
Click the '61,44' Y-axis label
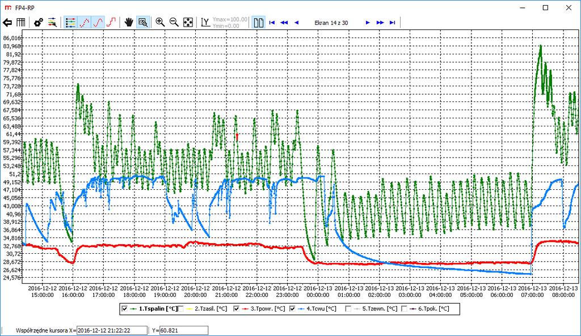14,134
